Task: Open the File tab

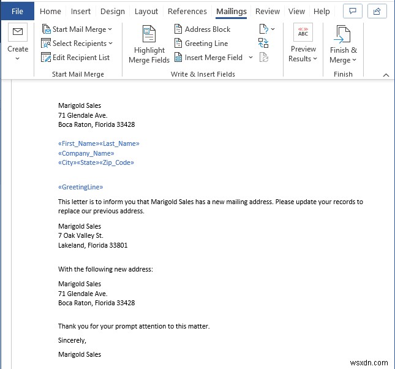Action: click(17, 12)
